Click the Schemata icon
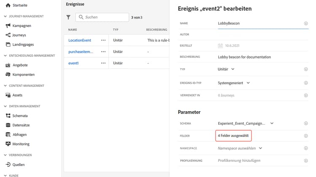This screenshot has height=177, width=316. (x=8, y=115)
